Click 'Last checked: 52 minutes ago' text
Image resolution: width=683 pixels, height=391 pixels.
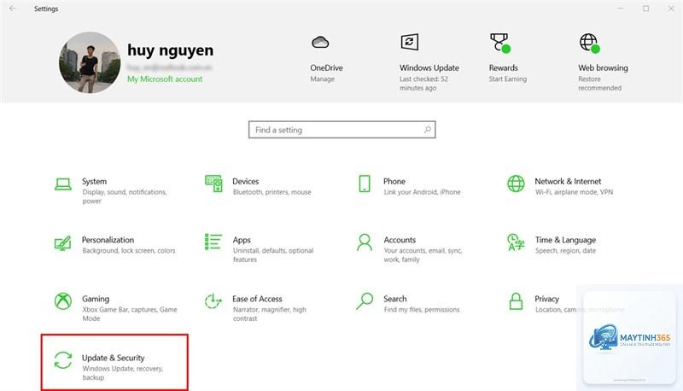[423, 83]
